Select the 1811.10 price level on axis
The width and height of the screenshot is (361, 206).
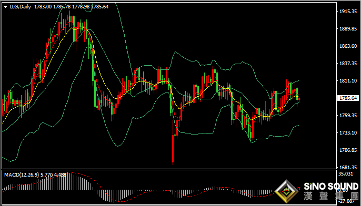[x=348, y=81]
